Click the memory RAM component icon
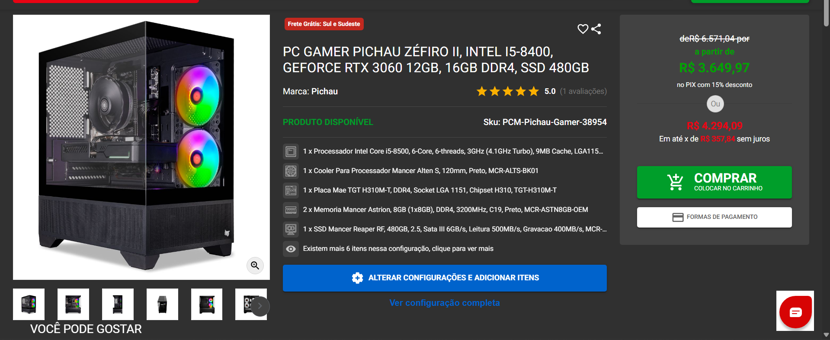Screen dimensions: 830x340 point(291,210)
